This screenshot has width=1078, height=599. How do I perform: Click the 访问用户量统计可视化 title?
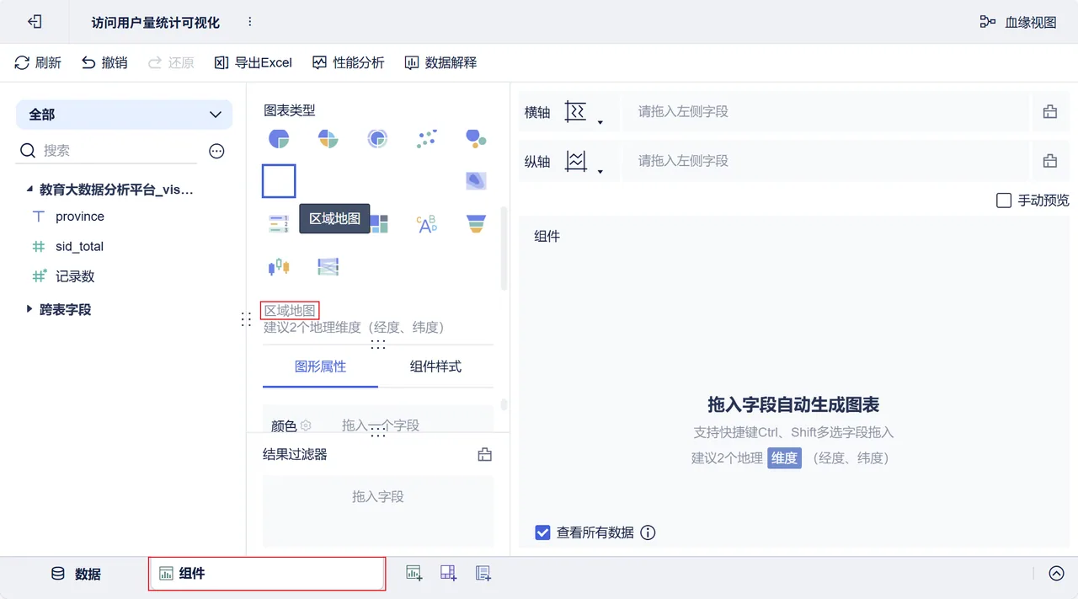tap(156, 23)
